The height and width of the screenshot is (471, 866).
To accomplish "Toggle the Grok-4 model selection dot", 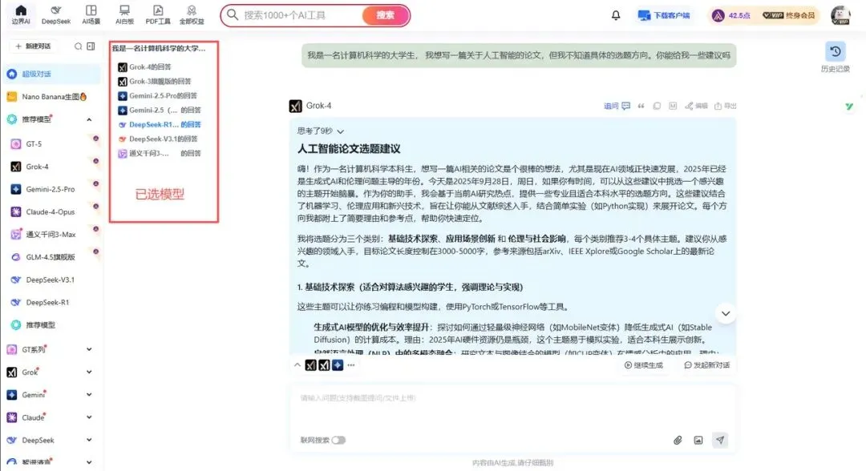I will point(95,161).
